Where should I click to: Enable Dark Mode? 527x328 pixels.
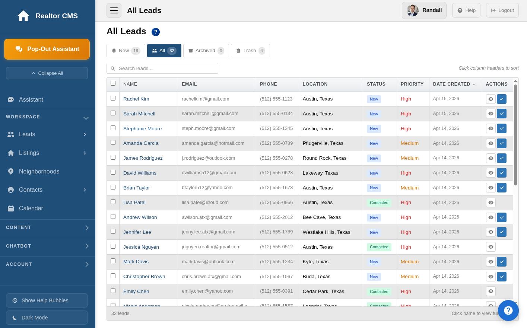tap(47, 318)
